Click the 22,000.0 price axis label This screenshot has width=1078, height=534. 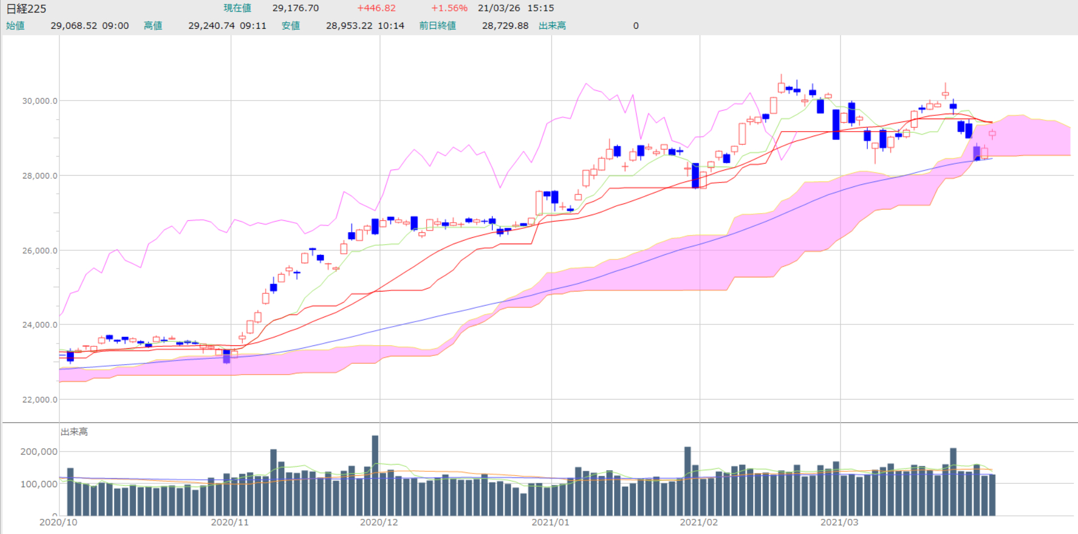coord(40,400)
